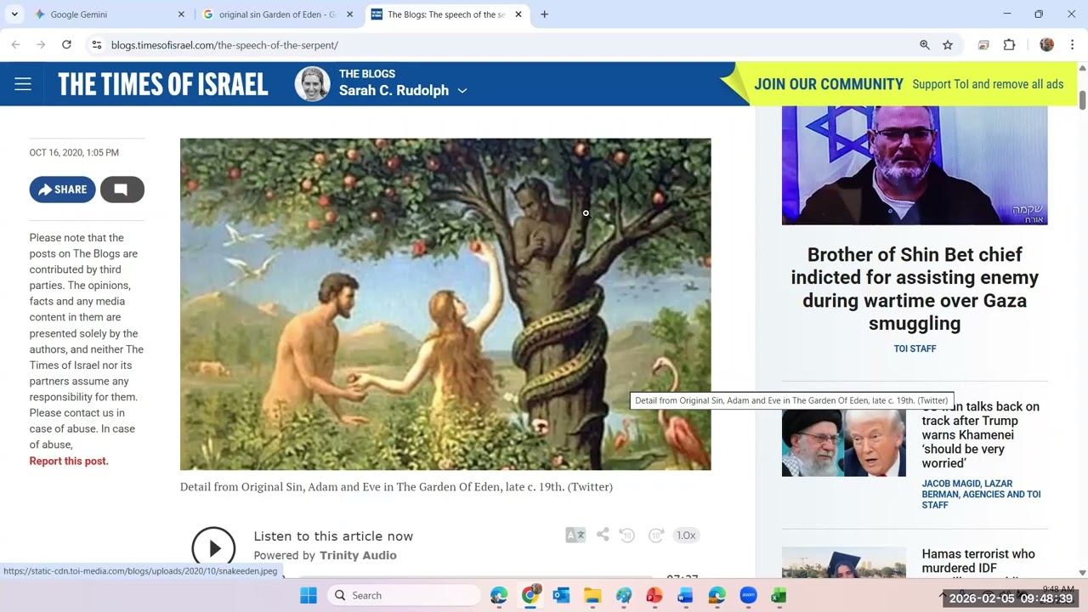Open Zoom from the taskbar
This screenshot has height=612, width=1088.
tap(748, 595)
